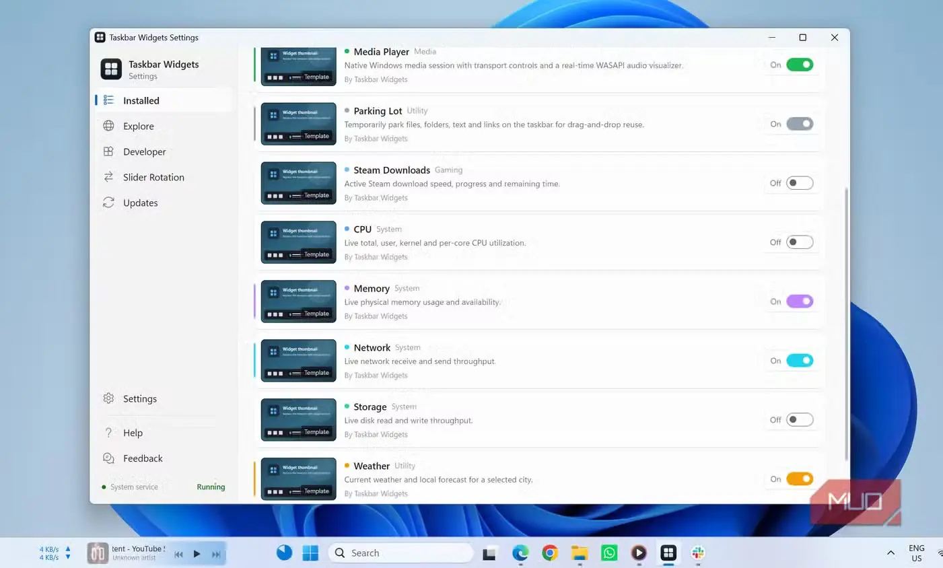Click the Task View icon on the taskbar
Viewport: 943px width, 568px height.
pos(489,553)
